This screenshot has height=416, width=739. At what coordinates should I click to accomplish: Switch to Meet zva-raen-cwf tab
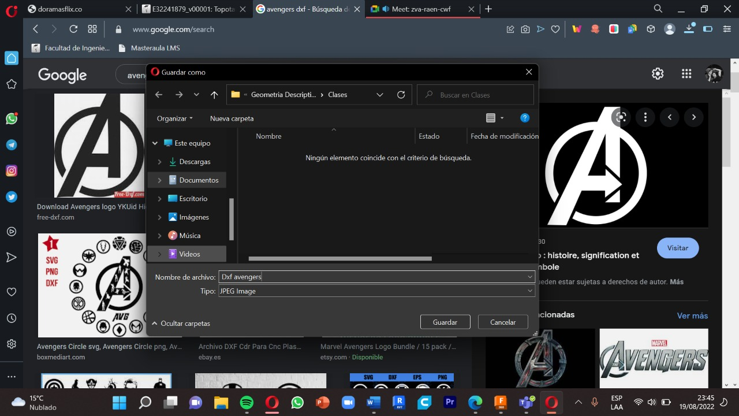pyautogui.click(x=421, y=9)
